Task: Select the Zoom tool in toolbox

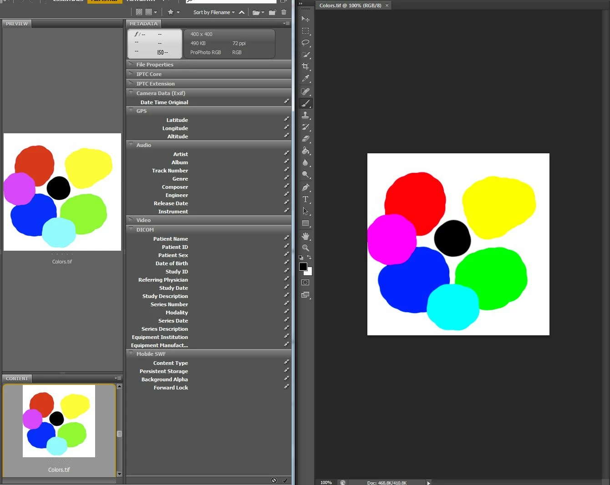Action: pos(305,248)
